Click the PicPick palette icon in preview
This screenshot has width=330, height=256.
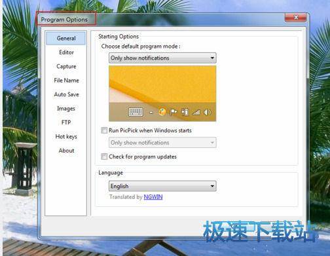[x=162, y=112]
